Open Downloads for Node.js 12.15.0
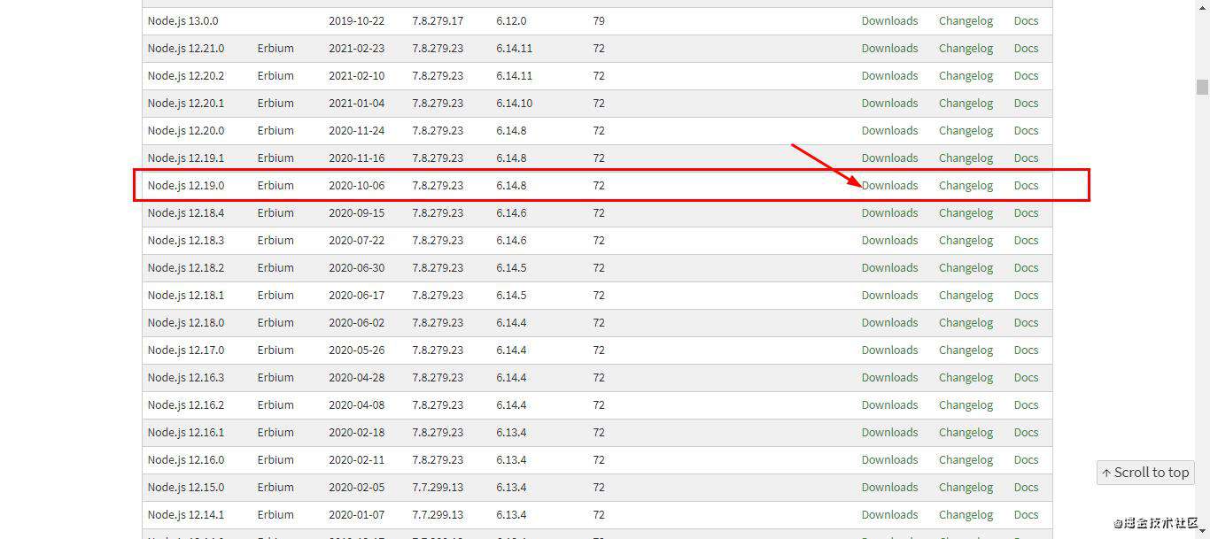Screen dimensions: 1210x539 (889, 487)
